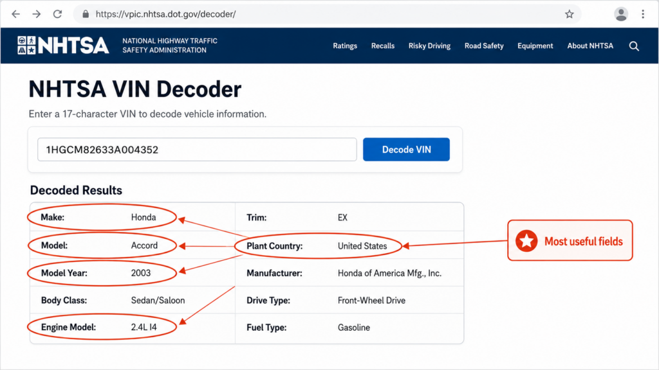Click the Plant Country: field label
The width and height of the screenshot is (659, 370).
274,246
